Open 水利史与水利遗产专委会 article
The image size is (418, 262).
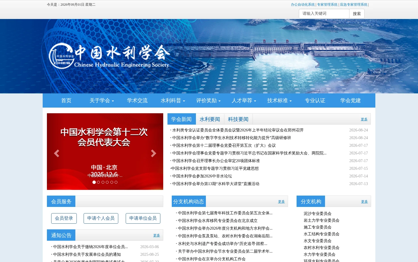[x=223, y=244]
